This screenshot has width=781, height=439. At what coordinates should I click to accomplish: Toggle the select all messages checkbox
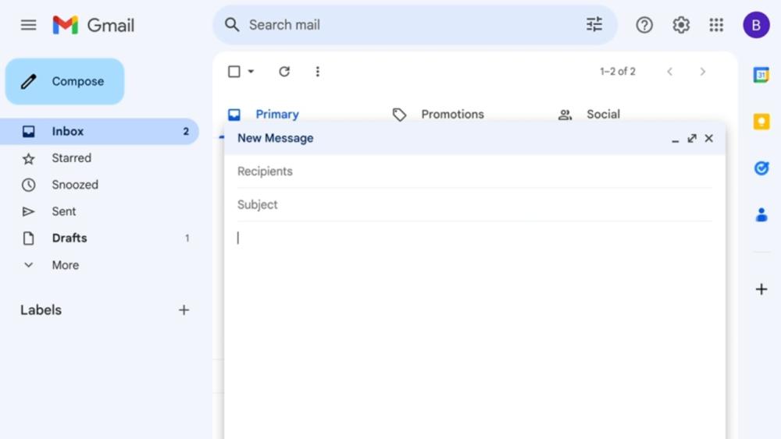[x=234, y=72]
